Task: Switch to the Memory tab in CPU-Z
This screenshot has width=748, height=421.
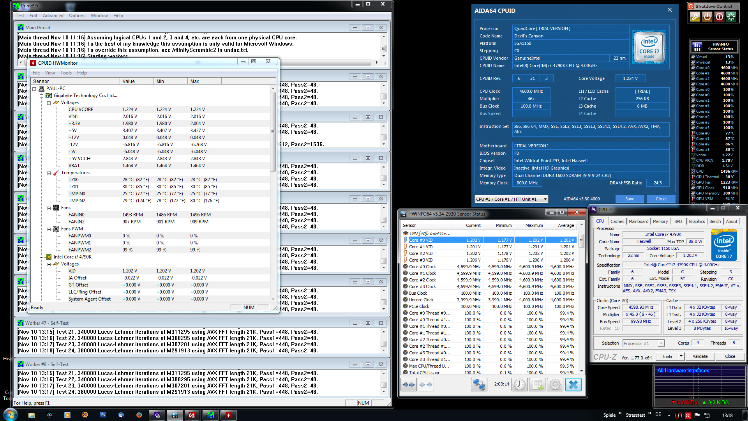Action: click(x=660, y=221)
